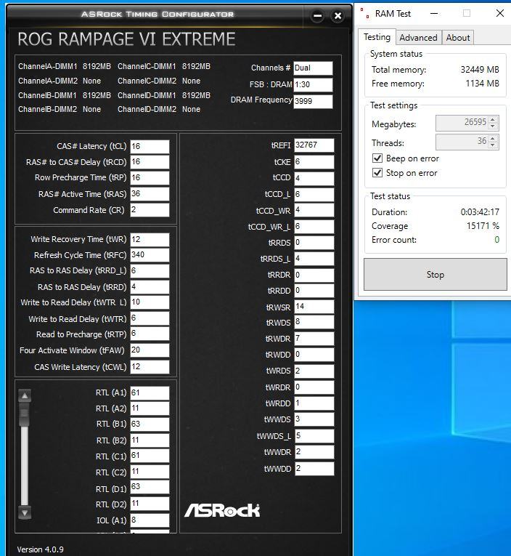
Task: Click the tWRDS value field
Action: 314,371
